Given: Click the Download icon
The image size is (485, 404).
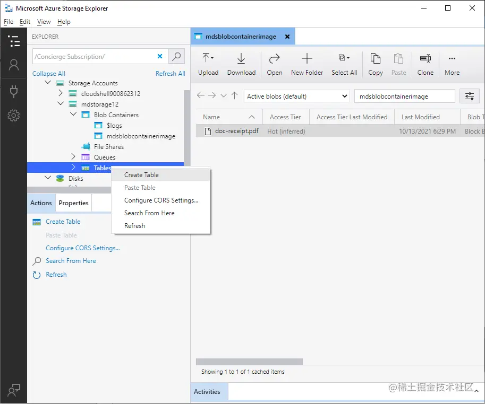Looking at the screenshot, I should pyautogui.click(x=241, y=64).
